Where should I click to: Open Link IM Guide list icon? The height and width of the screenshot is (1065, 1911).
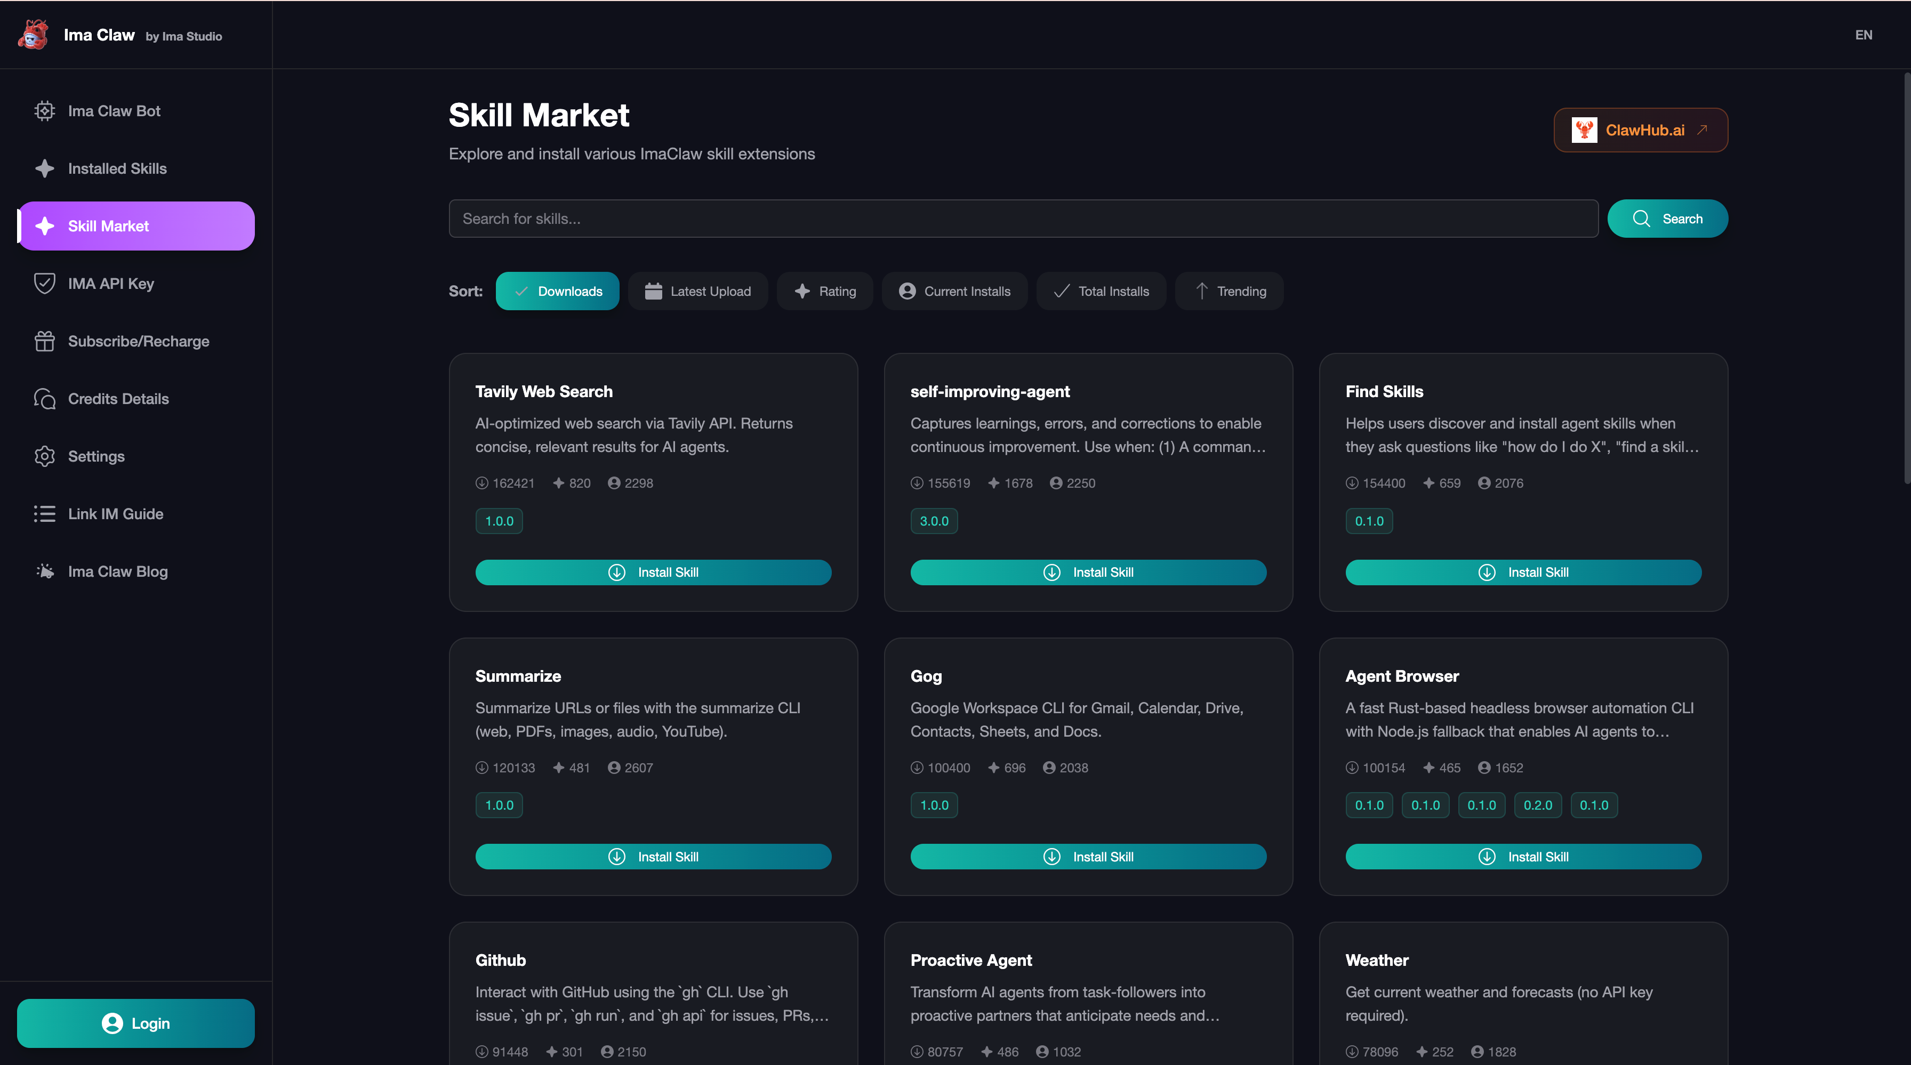pyautogui.click(x=44, y=514)
